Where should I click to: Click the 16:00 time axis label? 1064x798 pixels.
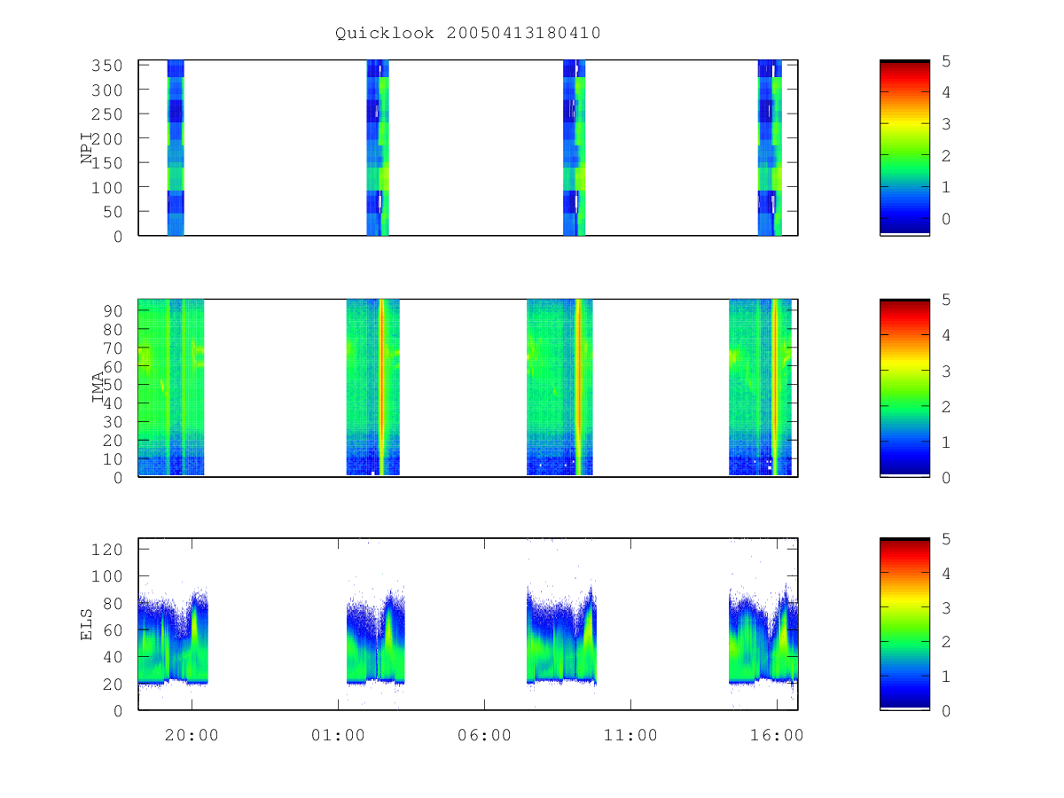coord(777,735)
